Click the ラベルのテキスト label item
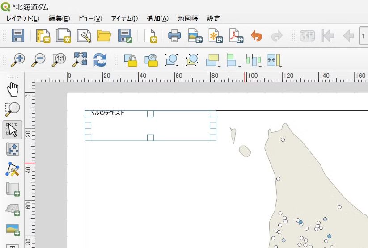The width and height of the screenshot is (368, 248). pyautogui.click(x=150, y=126)
